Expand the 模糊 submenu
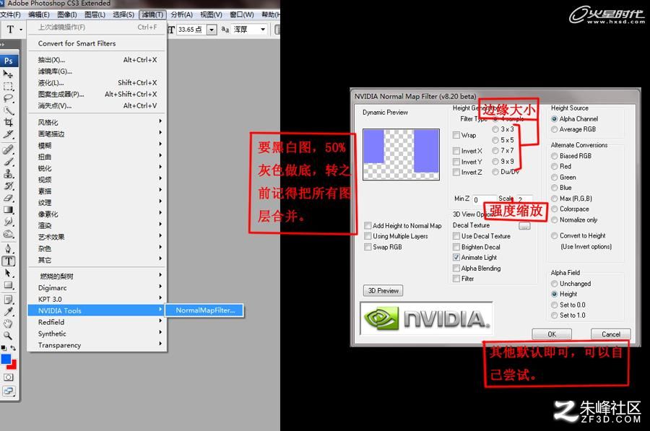Image resolution: width=650 pixels, height=431 pixels. (97, 145)
